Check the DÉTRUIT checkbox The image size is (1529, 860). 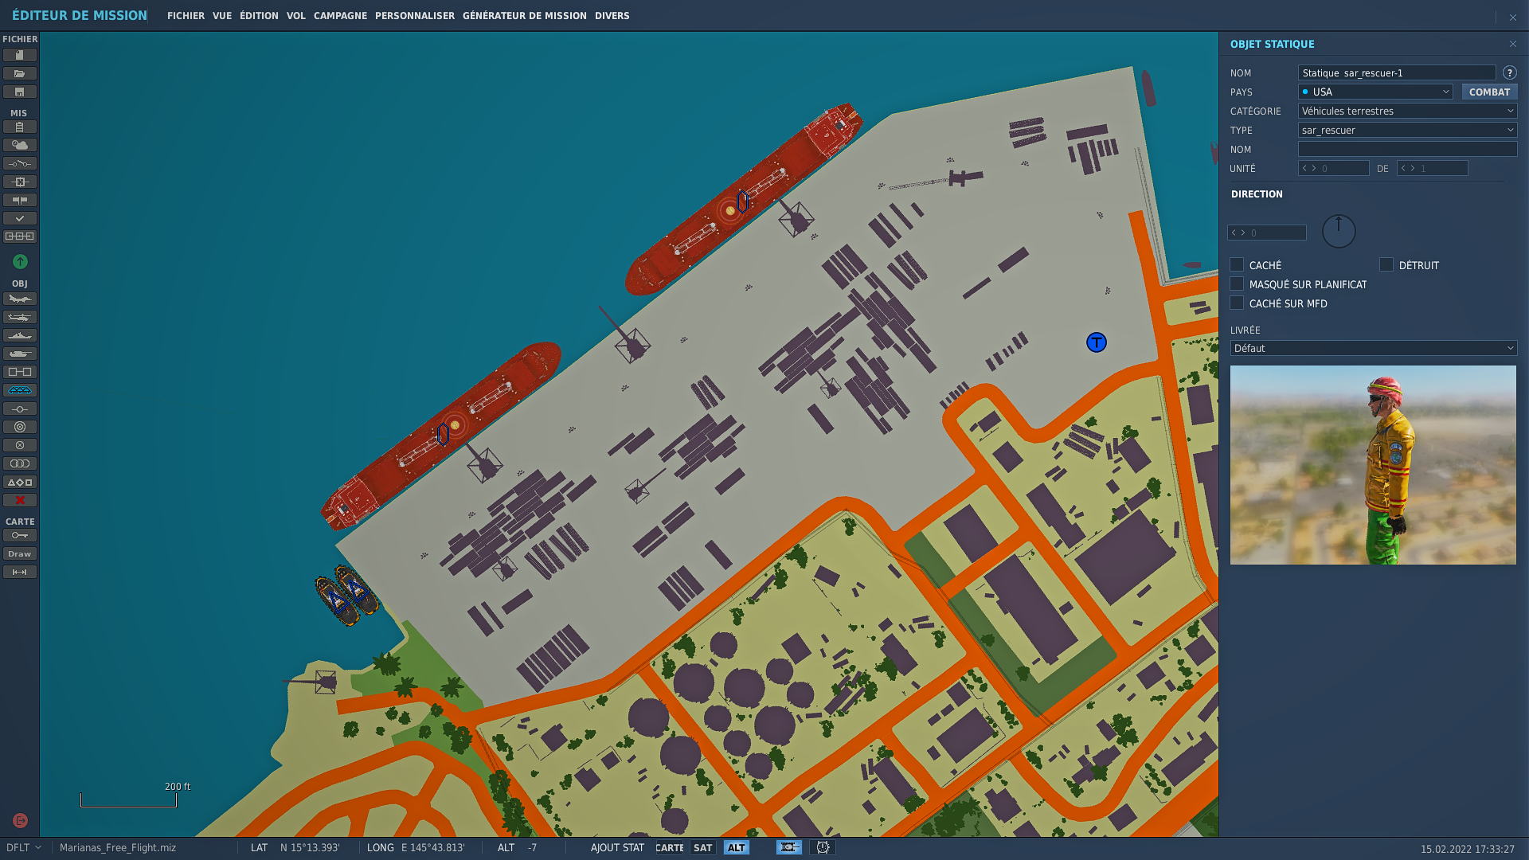1386,264
